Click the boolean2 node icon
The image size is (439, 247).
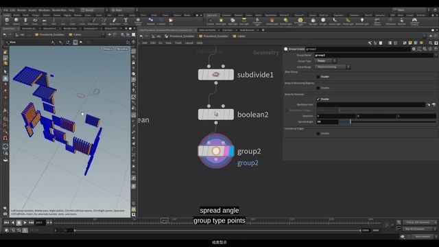[x=216, y=115]
